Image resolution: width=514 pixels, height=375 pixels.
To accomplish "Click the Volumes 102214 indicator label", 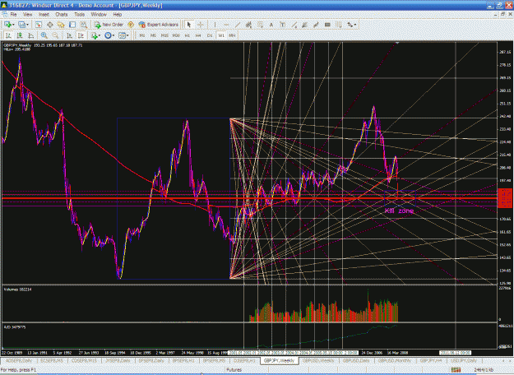I will tap(17, 289).
